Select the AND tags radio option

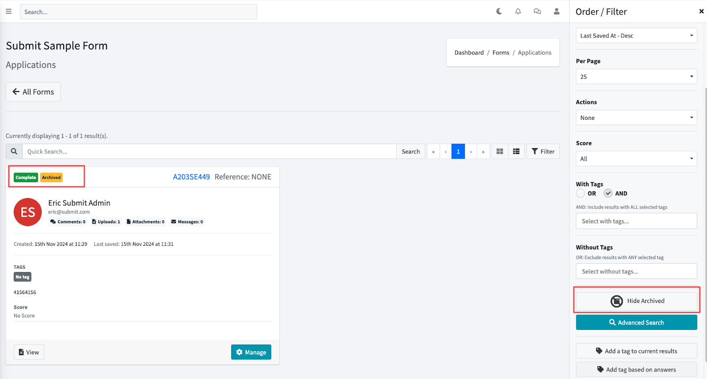click(x=608, y=193)
